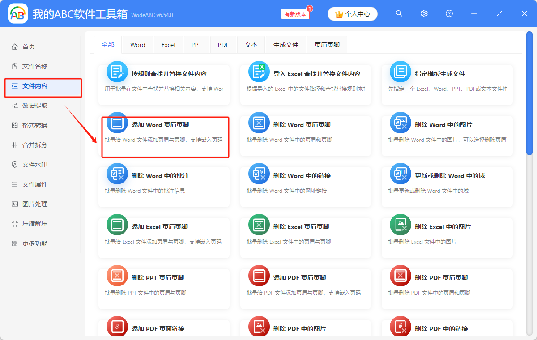
Task: Open 文件水印 sidebar section
Action: click(35, 165)
